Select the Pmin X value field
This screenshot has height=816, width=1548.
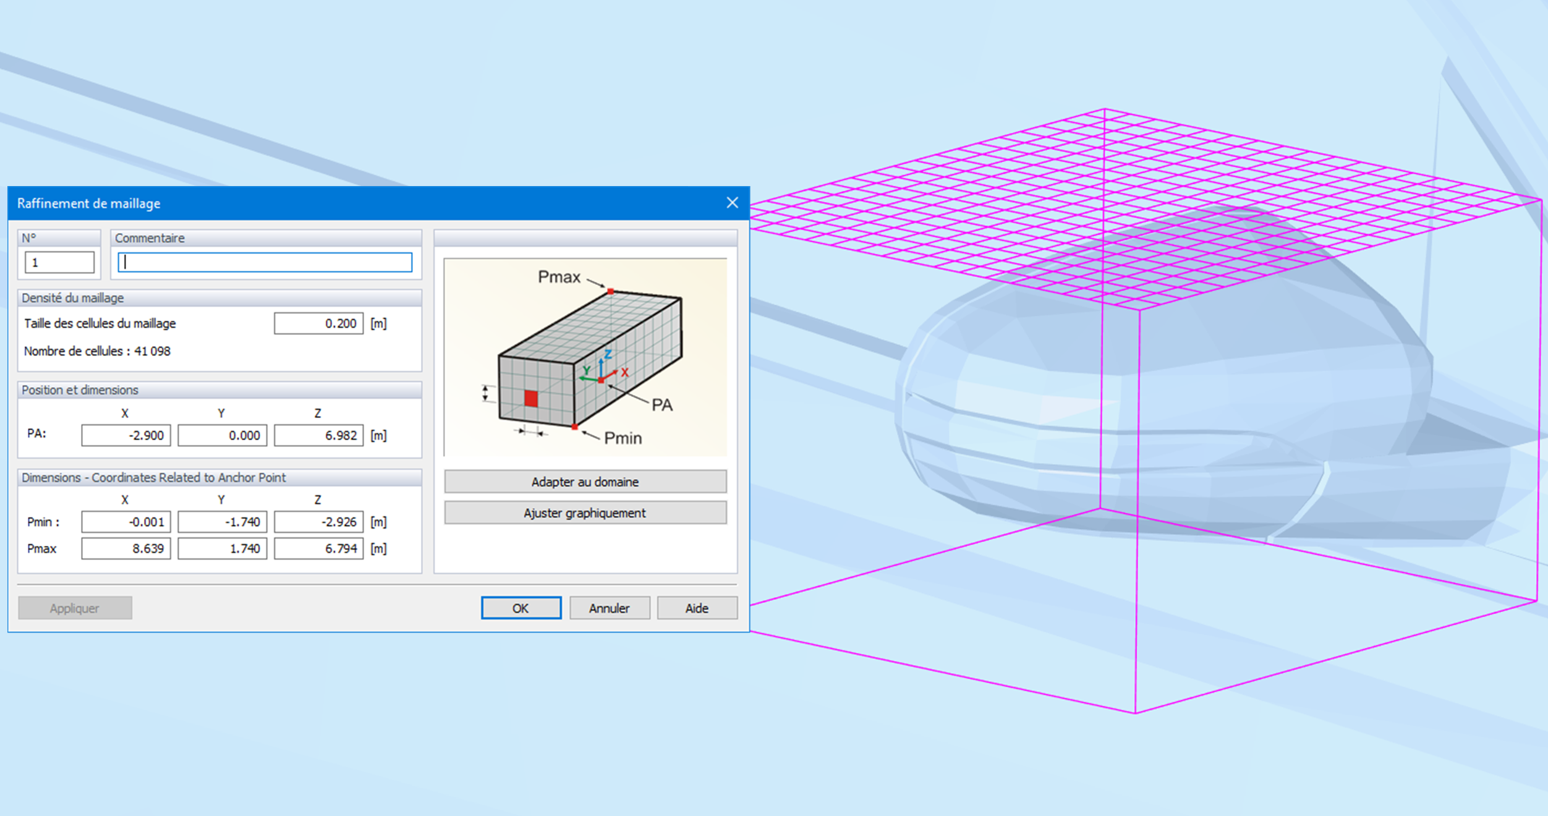coord(126,522)
